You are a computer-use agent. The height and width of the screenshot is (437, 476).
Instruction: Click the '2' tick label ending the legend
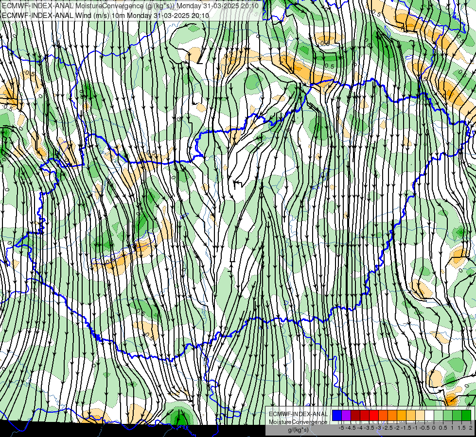click(471, 428)
